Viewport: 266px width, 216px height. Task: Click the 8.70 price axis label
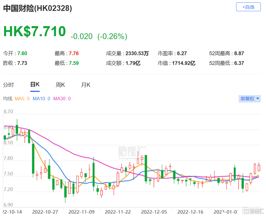point(8,111)
